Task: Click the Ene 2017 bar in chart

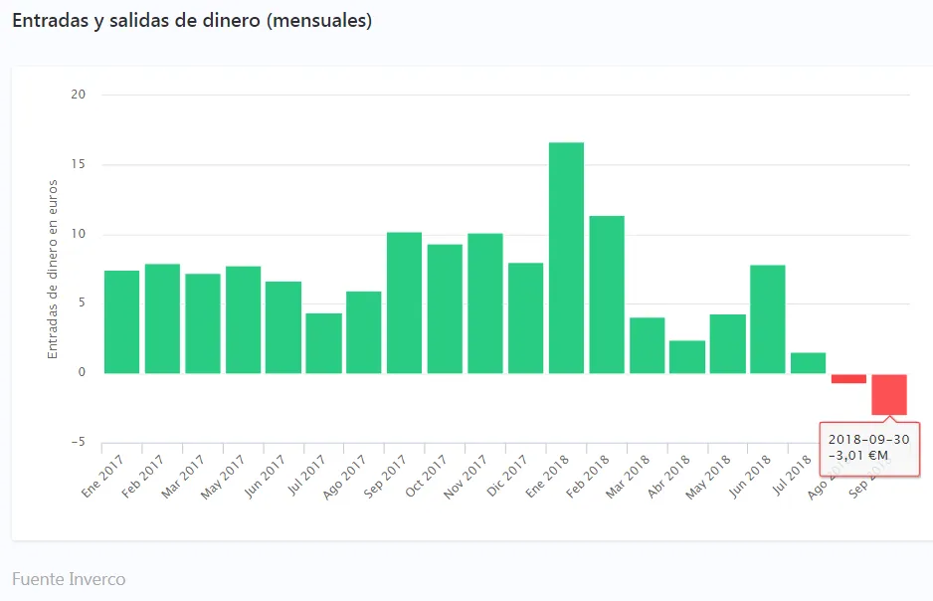Action: click(x=121, y=321)
